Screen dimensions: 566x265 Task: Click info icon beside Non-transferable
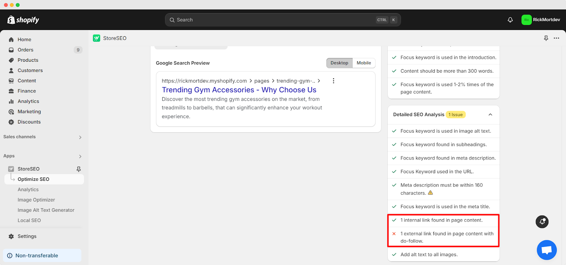10,255
